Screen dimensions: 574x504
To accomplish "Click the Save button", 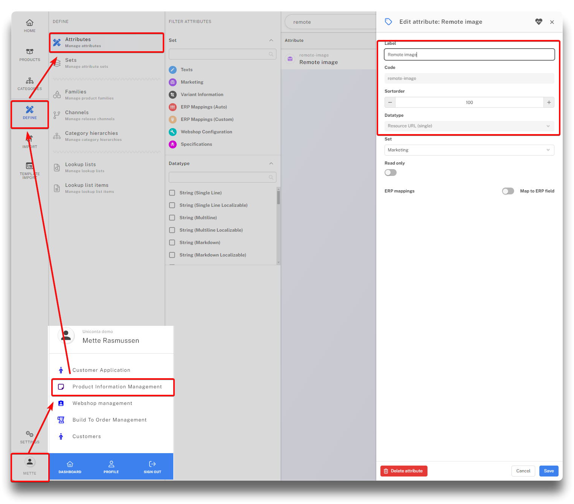I will click(548, 471).
